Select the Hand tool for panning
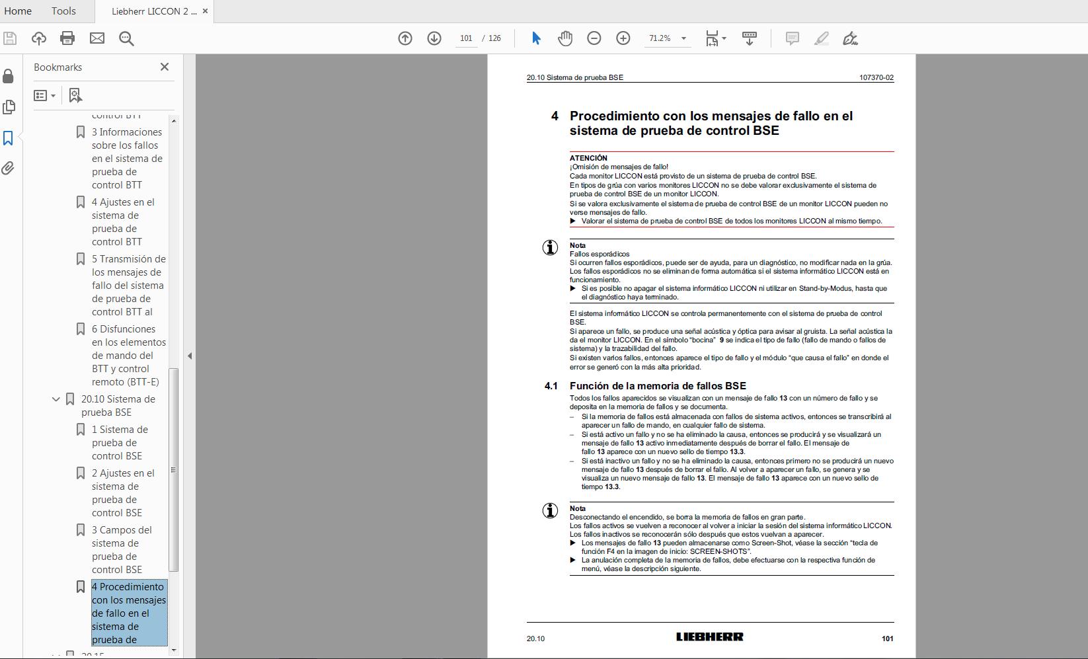Screen dimensions: 1088x659 coord(565,38)
